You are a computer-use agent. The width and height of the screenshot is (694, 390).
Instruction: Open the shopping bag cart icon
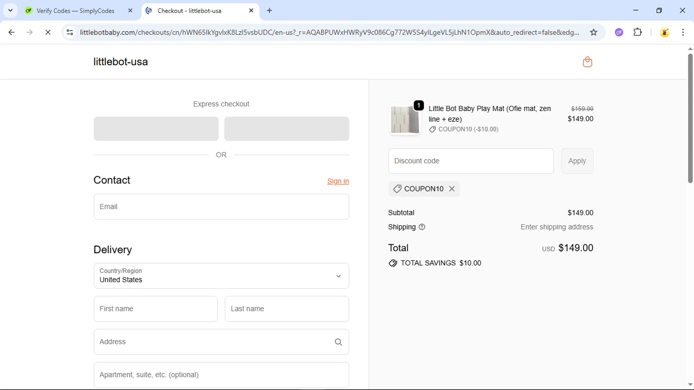tap(587, 62)
